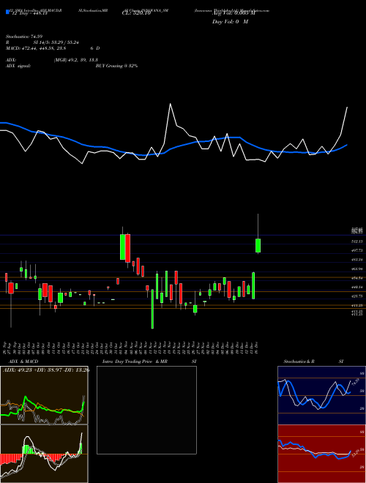This screenshot has height=483, width=366.
Task: Click the 512.13 price axis label
Action: (x=356, y=241)
